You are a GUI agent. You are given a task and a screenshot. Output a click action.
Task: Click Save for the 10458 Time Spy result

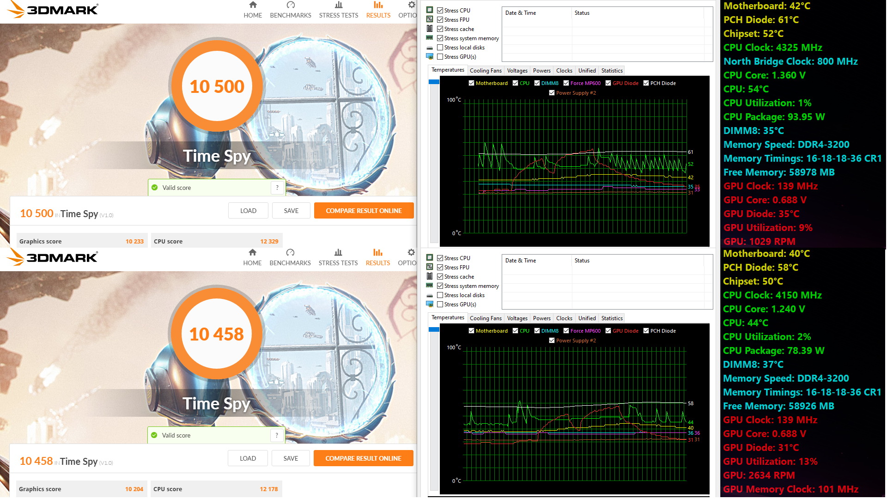[x=291, y=458]
